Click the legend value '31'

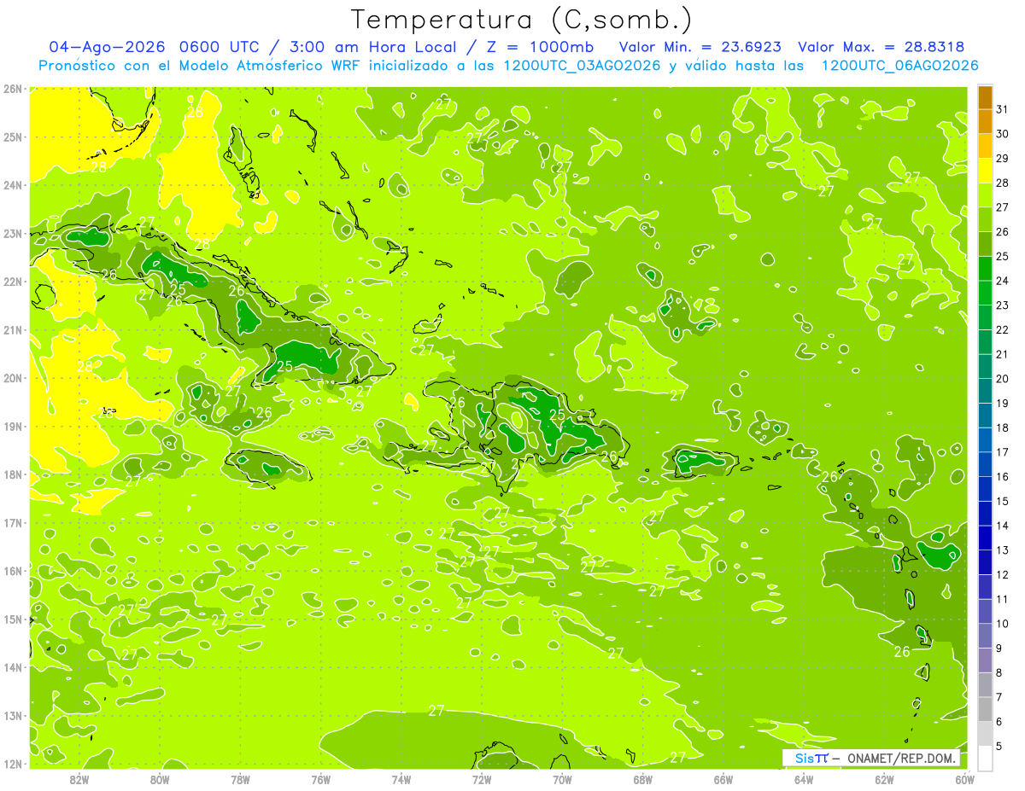point(1003,109)
